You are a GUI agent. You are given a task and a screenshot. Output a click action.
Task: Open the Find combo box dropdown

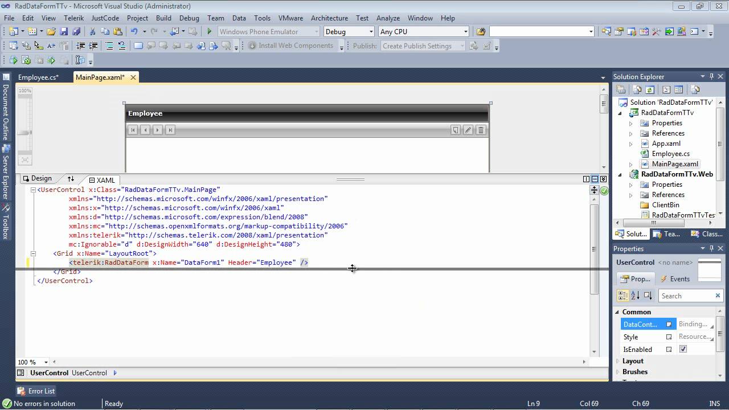click(591, 32)
